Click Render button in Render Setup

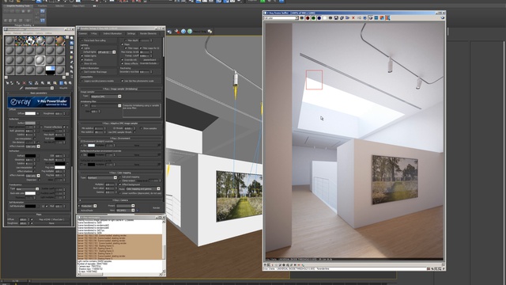(x=157, y=207)
